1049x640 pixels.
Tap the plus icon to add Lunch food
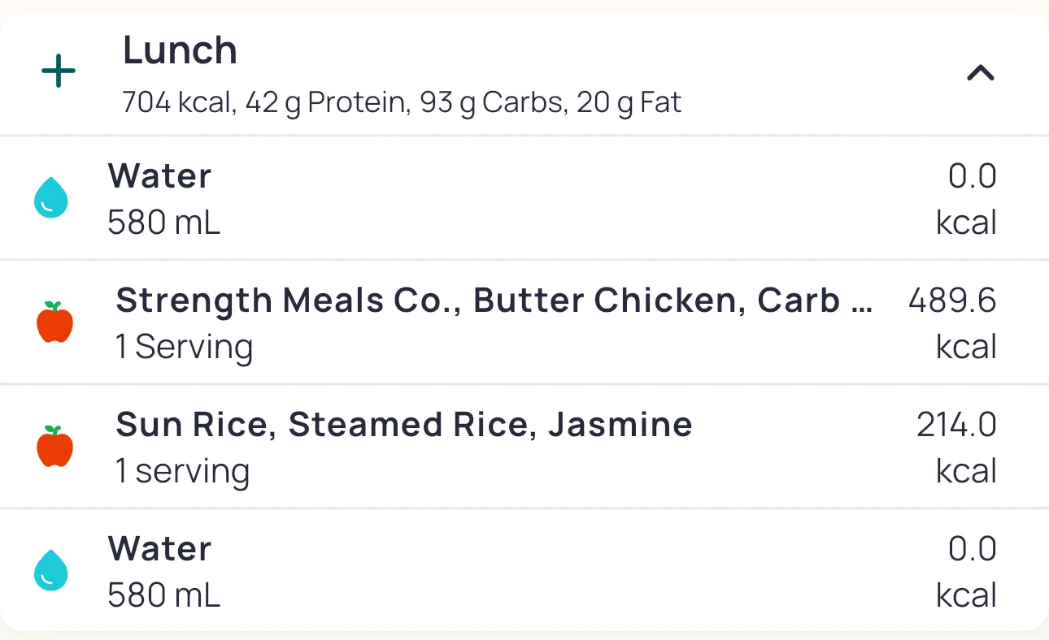tap(59, 73)
